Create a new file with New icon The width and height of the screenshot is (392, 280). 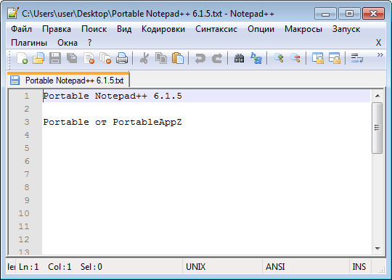pos(22,59)
